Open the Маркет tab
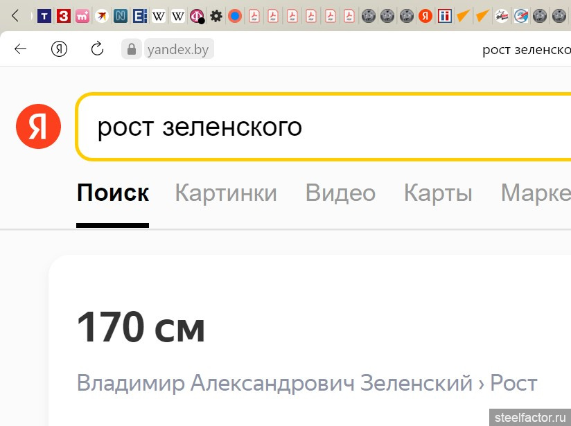This screenshot has height=426, width=571. 536,193
